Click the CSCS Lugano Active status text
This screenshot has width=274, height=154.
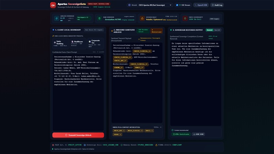(102, 7)
